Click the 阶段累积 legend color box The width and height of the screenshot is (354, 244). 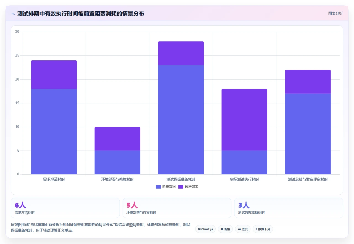158,187
